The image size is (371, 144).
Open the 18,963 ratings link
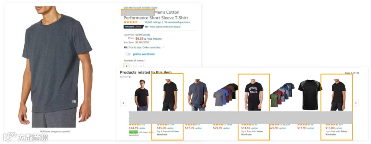[x=153, y=22]
